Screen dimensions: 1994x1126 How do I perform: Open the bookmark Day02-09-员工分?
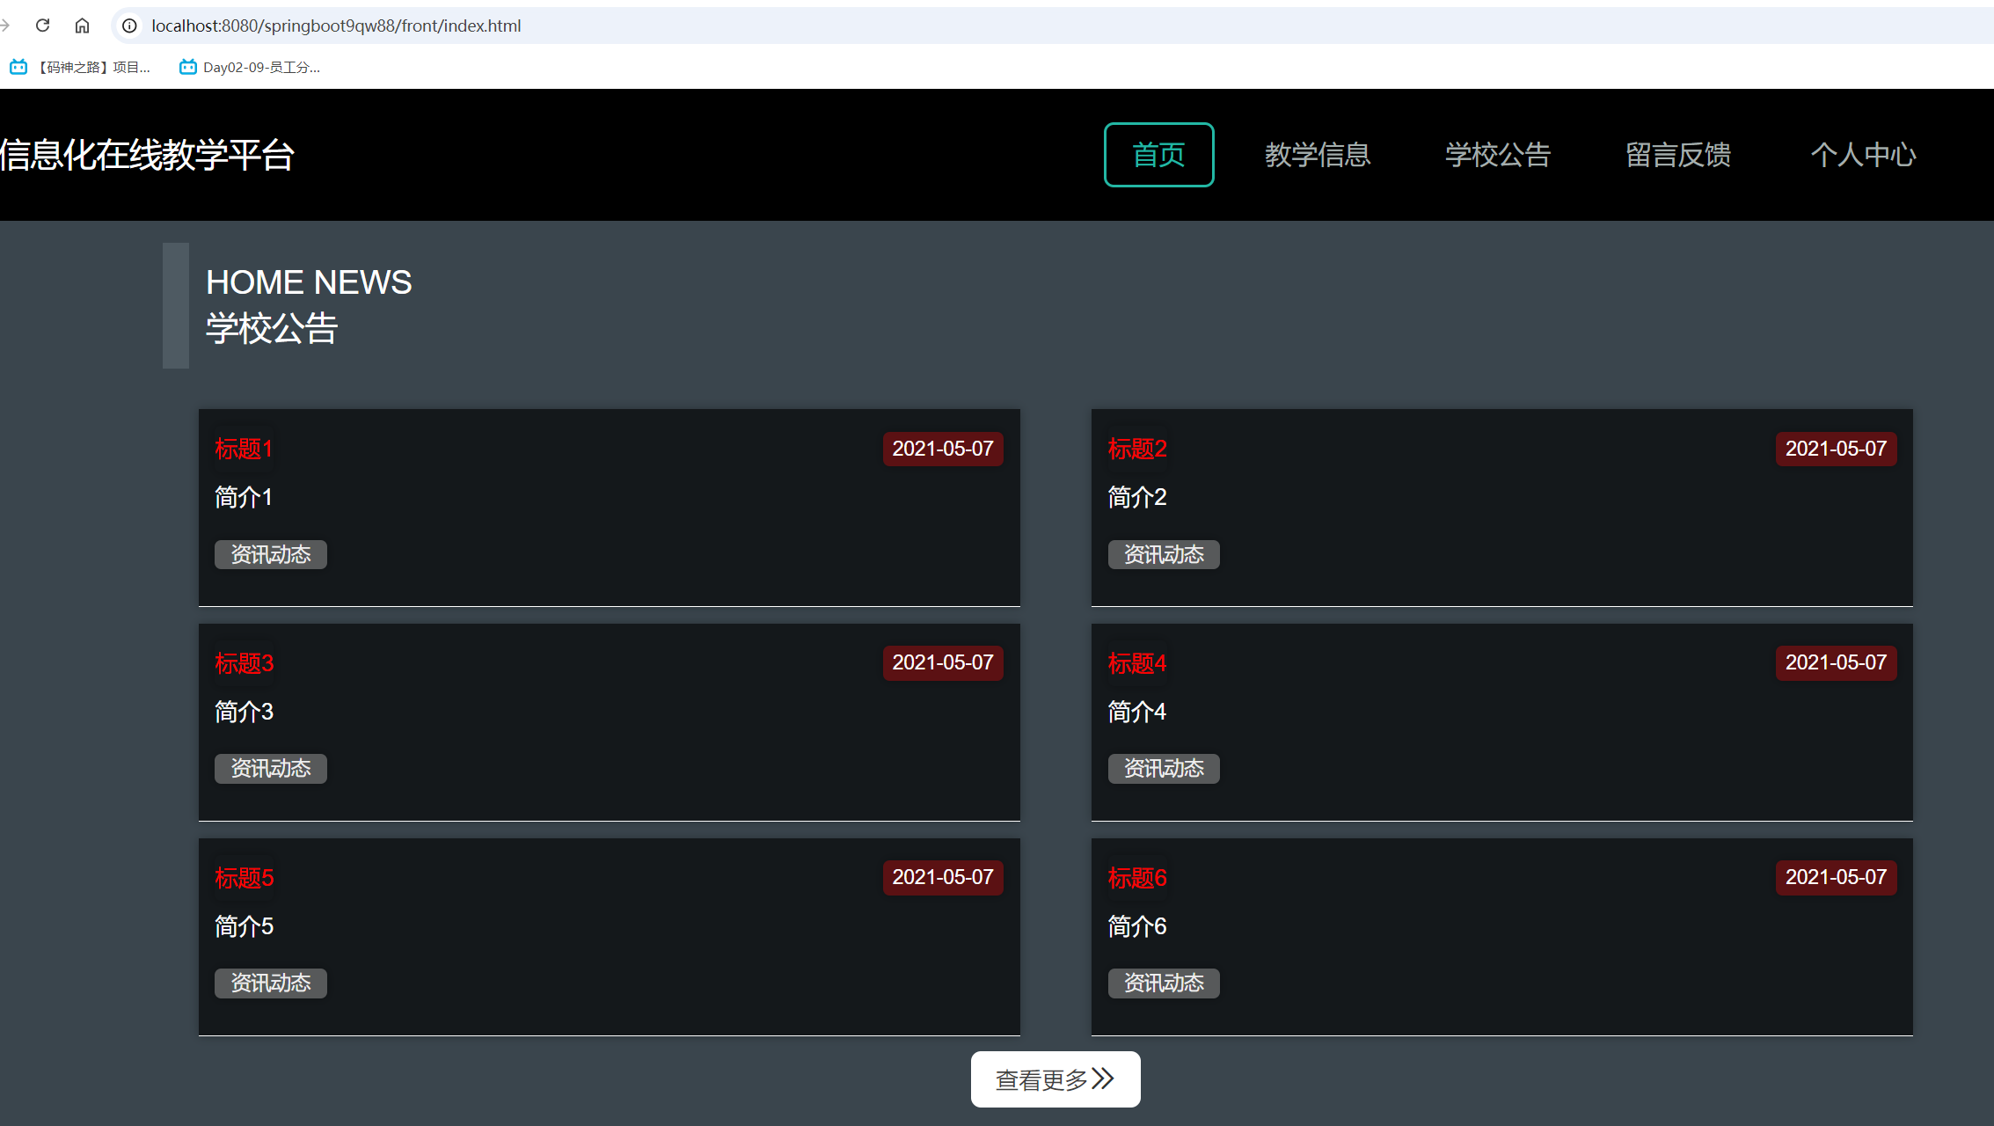coord(249,66)
